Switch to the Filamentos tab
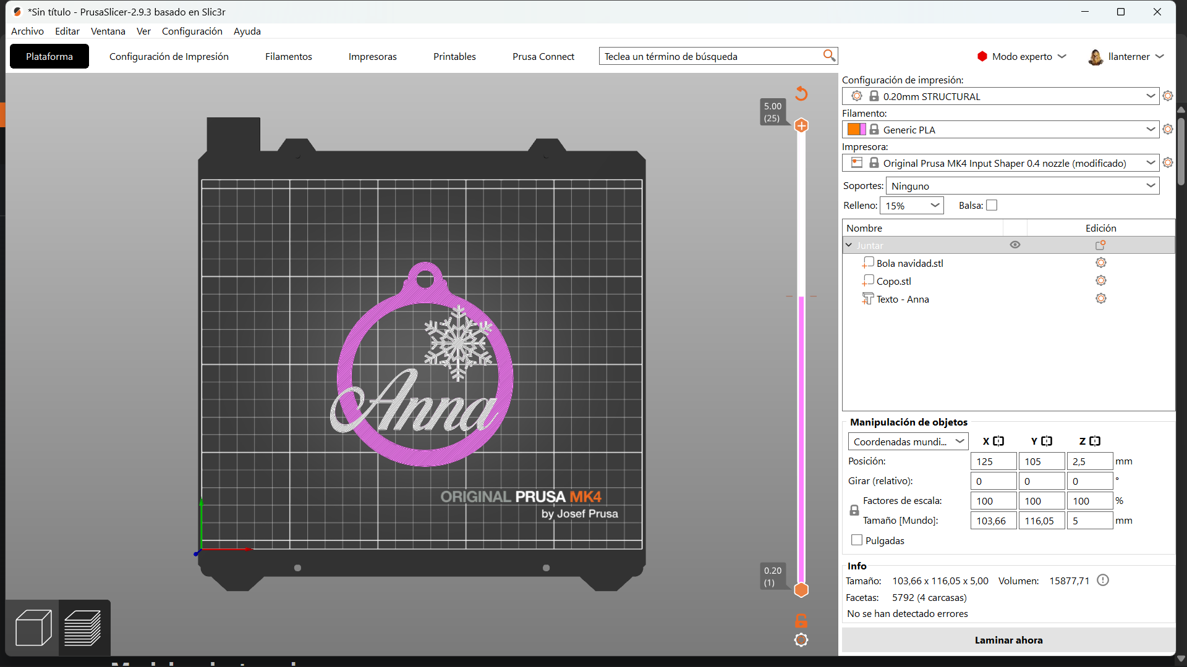1187x667 pixels. pyautogui.click(x=289, y=56)
